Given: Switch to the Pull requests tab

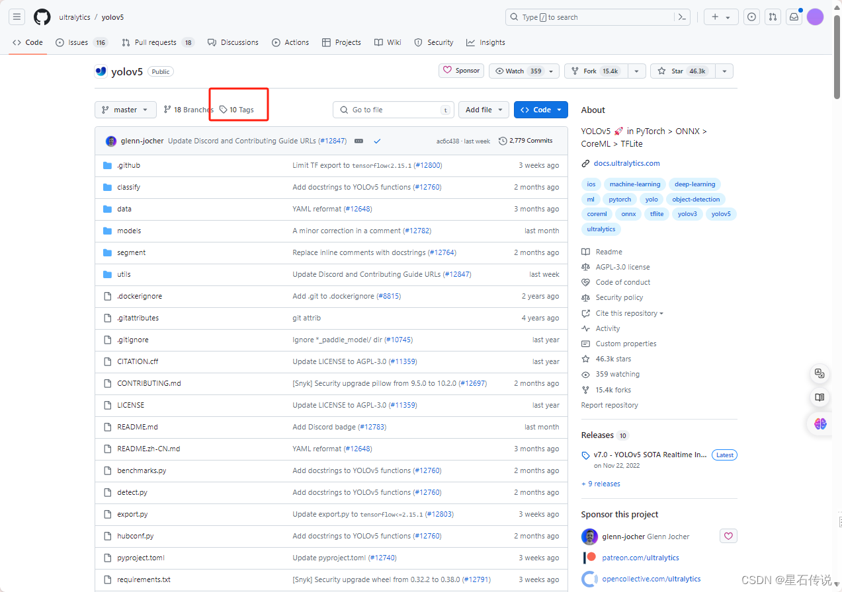Looking at the screenshot, I should (x=157, y=42).
